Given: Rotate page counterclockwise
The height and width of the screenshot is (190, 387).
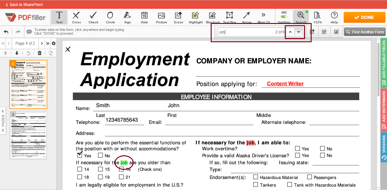Looking at the screenshot, I should pyautogui.click(x=28, y=53).
